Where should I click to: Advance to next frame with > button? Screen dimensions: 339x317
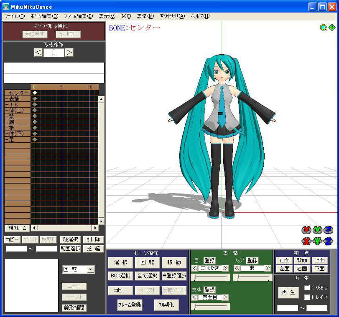point(69,53)
